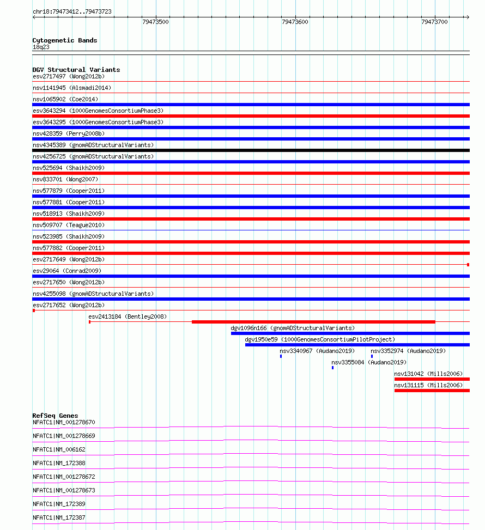Open transcript NFATC1|NM_172388
Image resolution: width=485 pixels, height=530 pixels.
click(59, 463)
